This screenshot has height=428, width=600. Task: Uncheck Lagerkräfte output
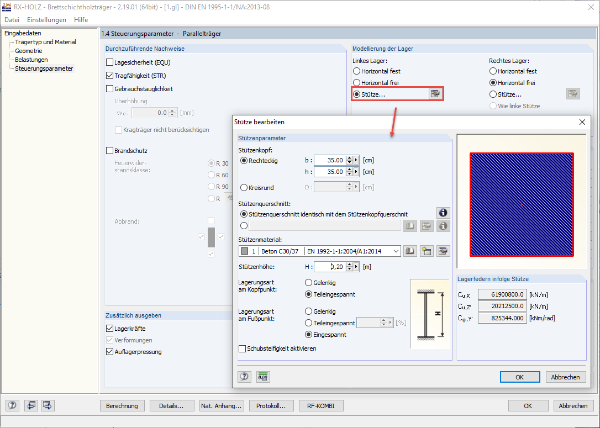click(x=109, y=328)
